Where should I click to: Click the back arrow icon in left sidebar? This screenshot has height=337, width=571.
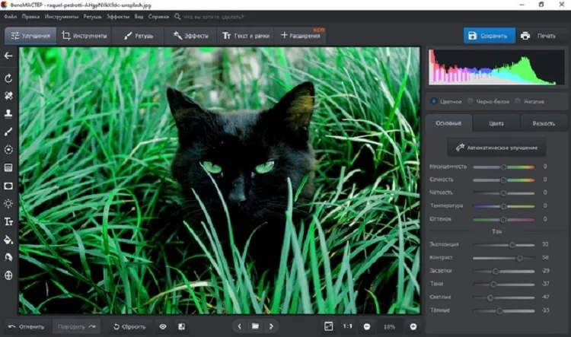point(8,56)
